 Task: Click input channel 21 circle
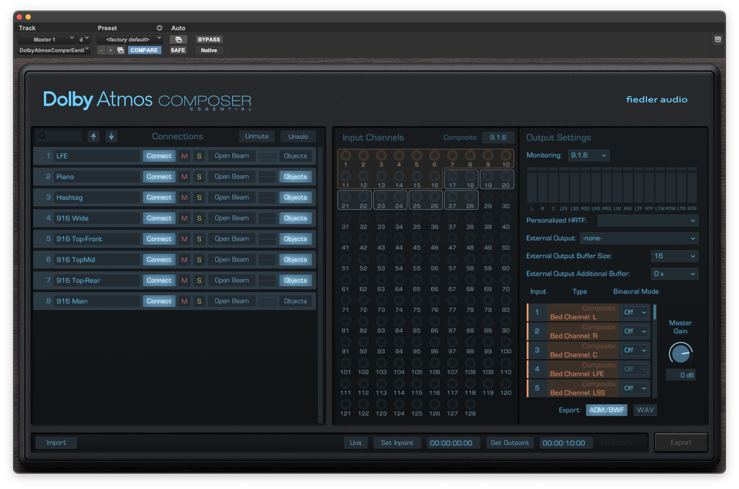click(346, 197)
